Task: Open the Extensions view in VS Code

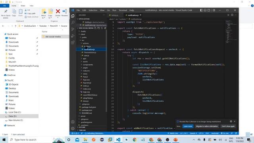Action: tap(73, 43)
